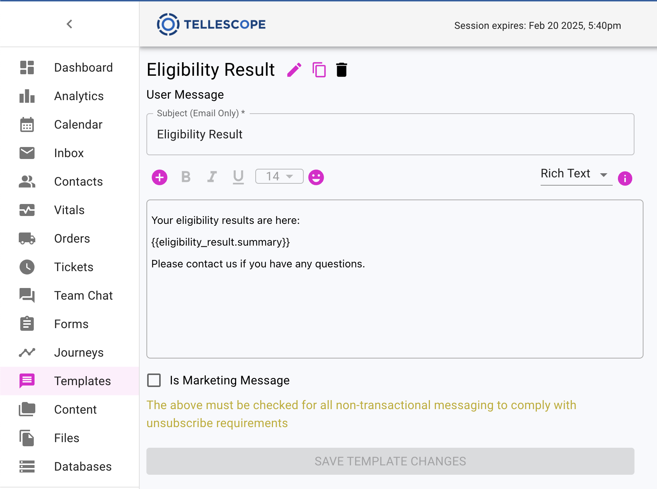Focus the Subject (Email Only) field

pyautogui.click(x=390, y=134)
